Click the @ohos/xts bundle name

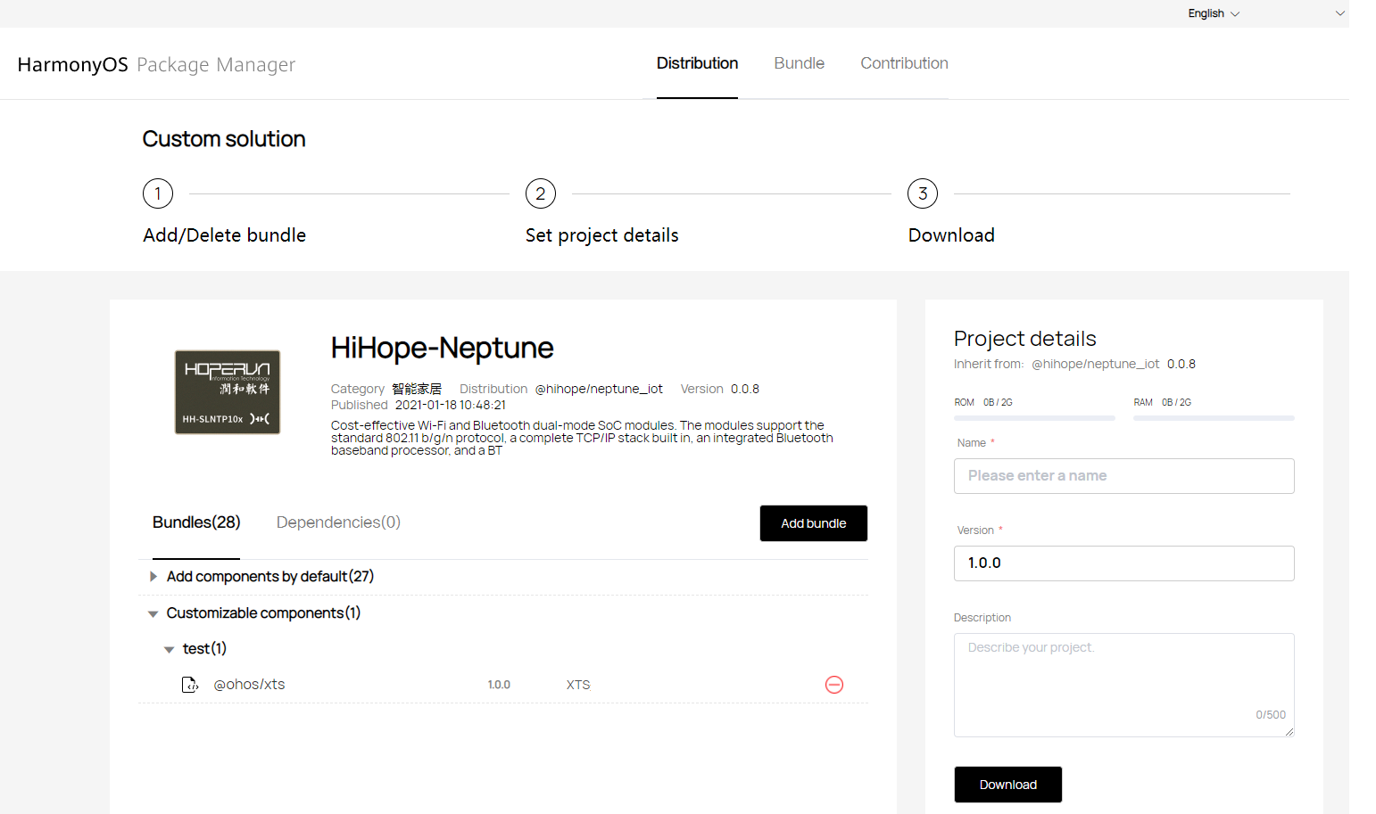click(249, 685)
